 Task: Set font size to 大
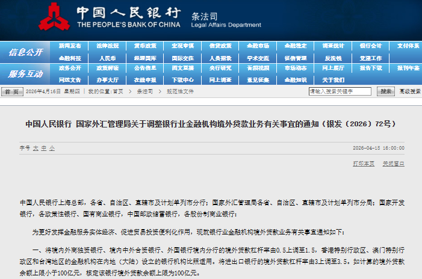(x=36, y=148)
